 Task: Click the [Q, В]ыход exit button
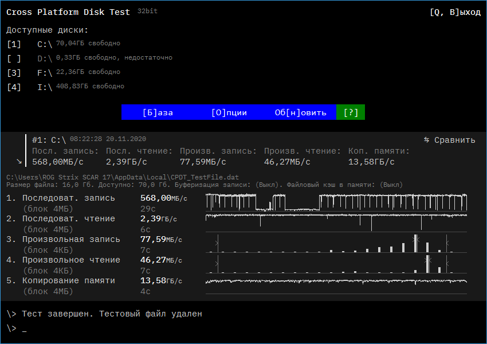point(455,13)
